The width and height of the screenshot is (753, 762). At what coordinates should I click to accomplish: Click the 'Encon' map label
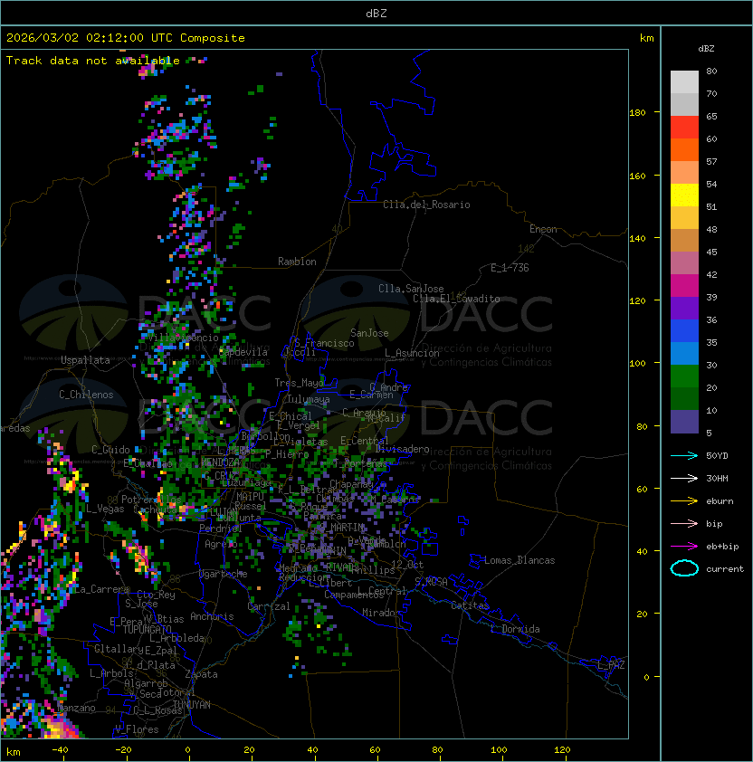pos(543,229)
